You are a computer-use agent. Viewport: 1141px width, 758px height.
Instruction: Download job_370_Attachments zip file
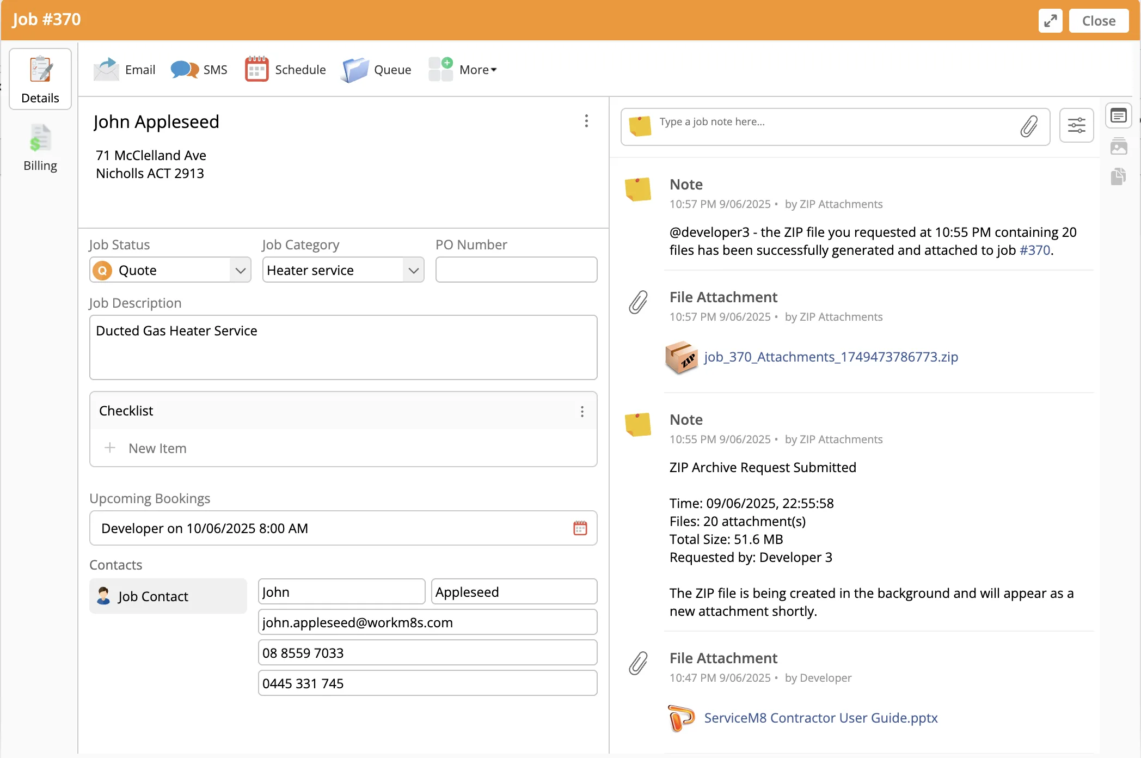831,357
